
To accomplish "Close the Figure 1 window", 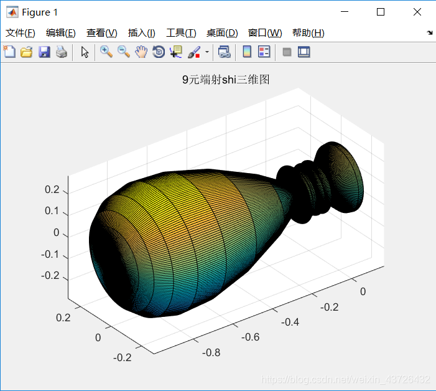I will click(417, 12).
